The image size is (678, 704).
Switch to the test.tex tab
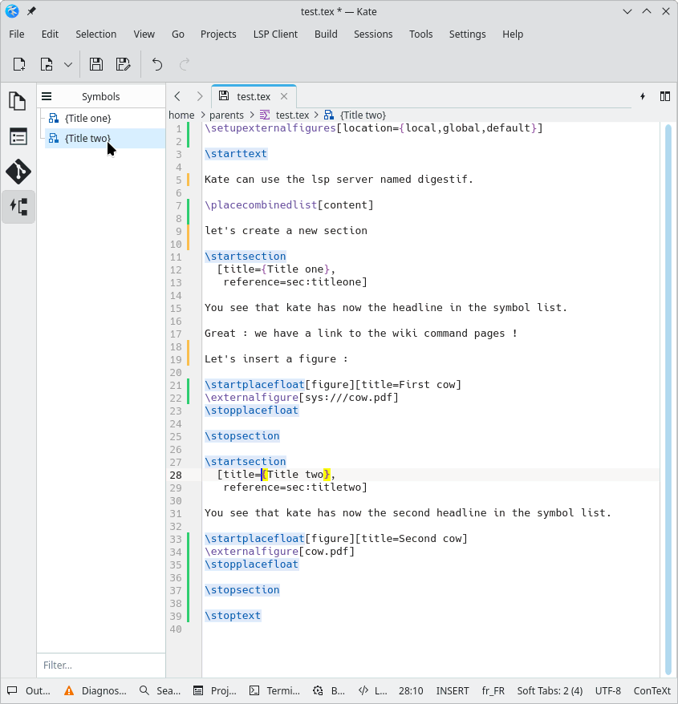tap(254, 96)
